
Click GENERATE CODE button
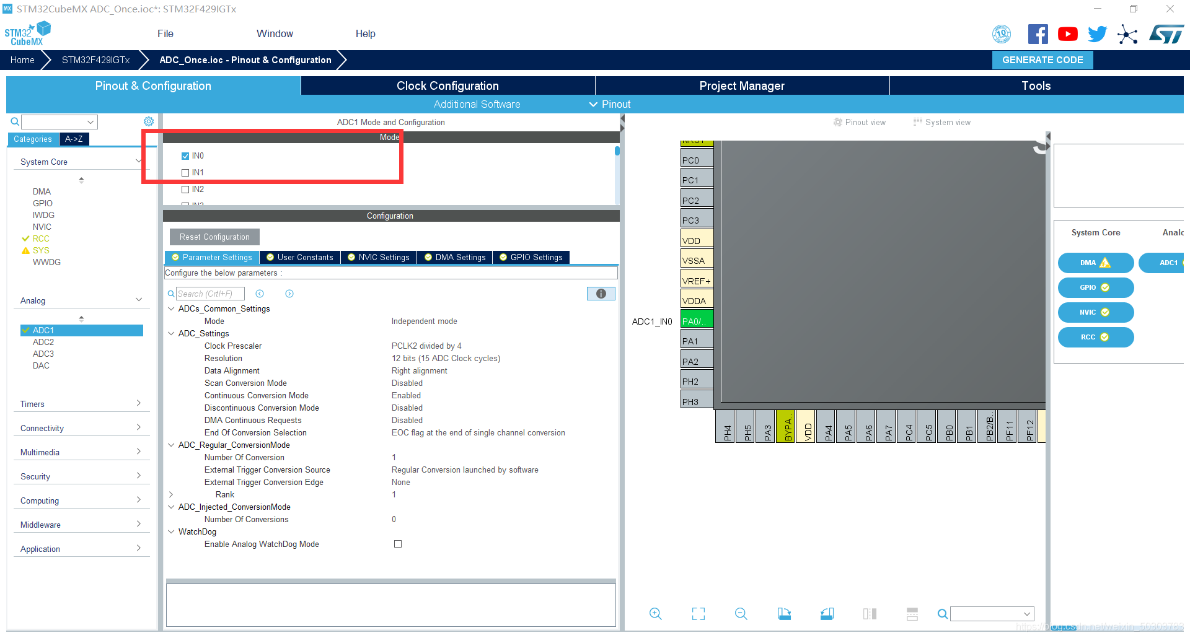1042,60
